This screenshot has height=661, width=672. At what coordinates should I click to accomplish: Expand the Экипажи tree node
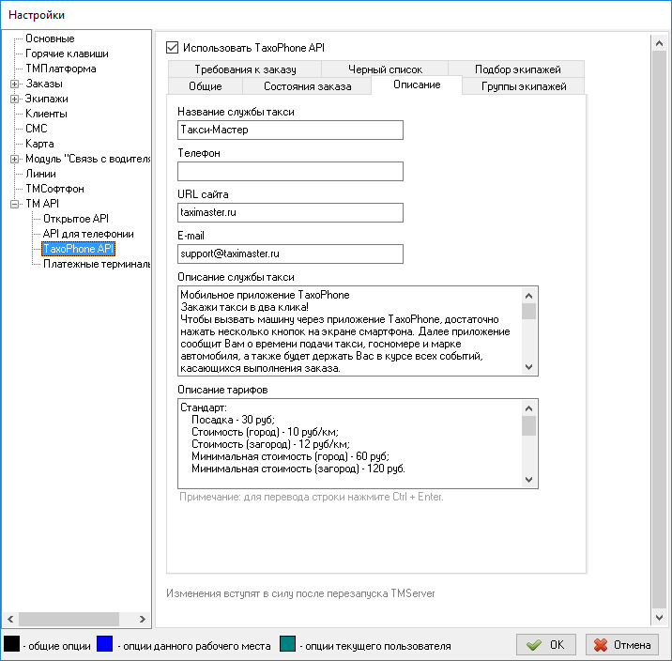[14, 99]
